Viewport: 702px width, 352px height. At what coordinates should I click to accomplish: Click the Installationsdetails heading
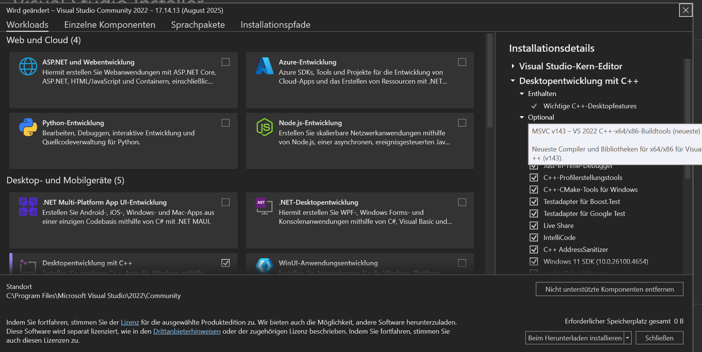(x=552, y=48)
